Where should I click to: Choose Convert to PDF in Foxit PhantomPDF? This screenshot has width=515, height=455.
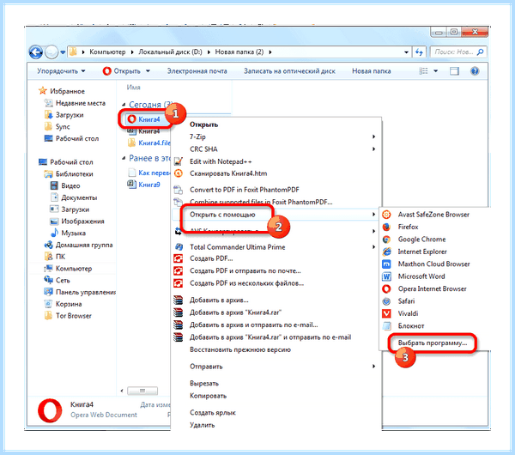pyautogui.click(x=245, y=190)
